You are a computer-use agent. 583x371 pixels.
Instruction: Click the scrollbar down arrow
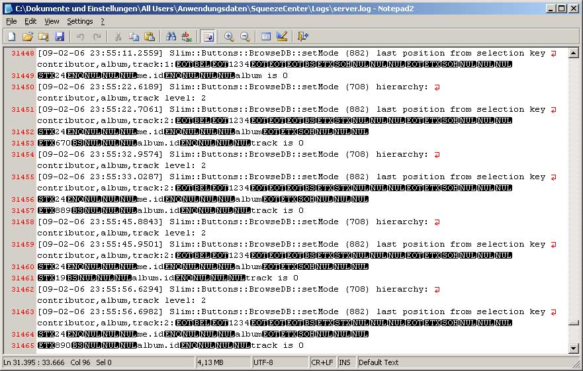pos(574,348)
